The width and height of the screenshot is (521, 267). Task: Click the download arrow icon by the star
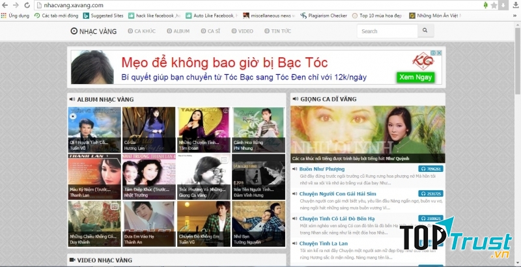(503, 5)
